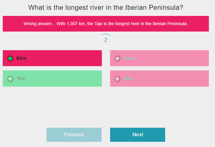Click the Next button

tap(138, 135)
